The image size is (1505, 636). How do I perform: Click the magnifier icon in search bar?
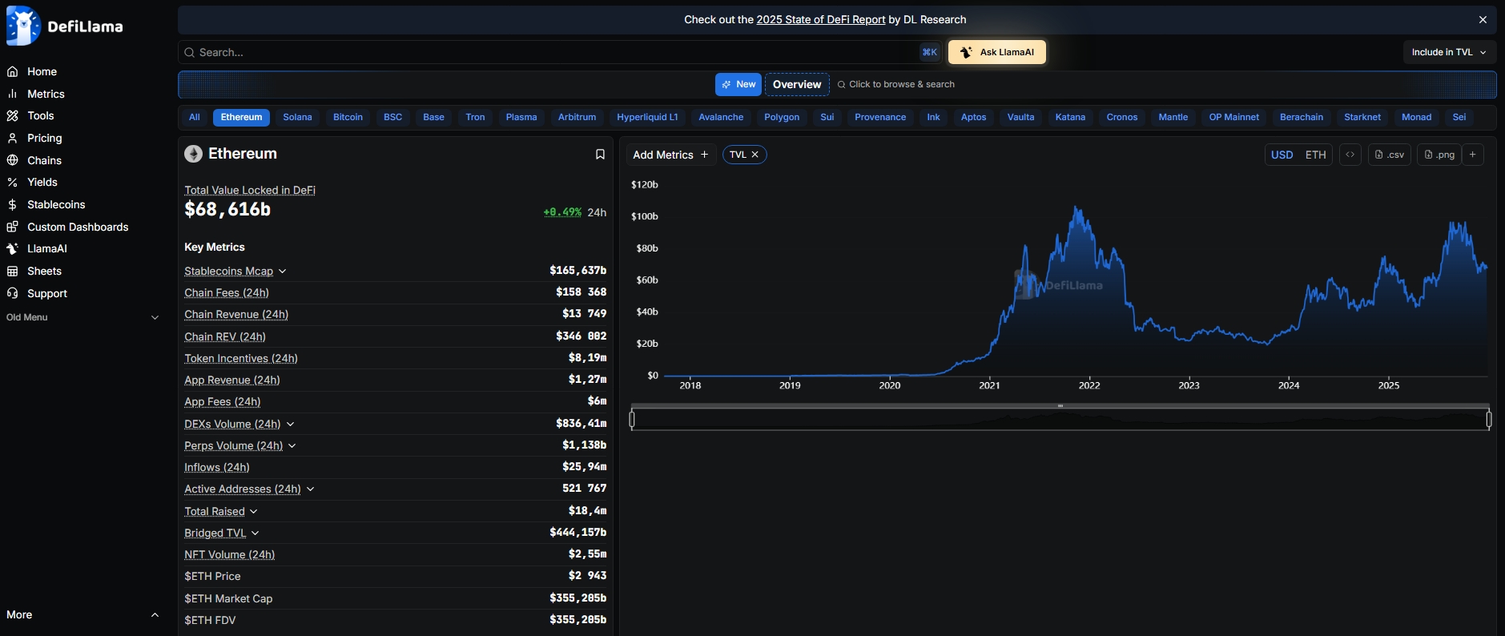190,52
